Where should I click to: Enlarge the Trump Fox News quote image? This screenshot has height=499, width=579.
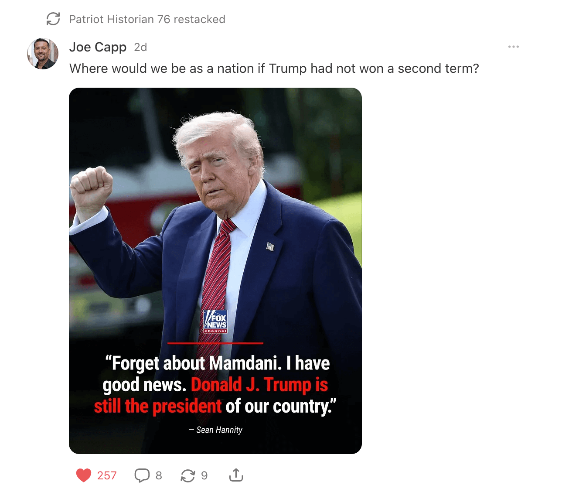click(x=215, y=271)
